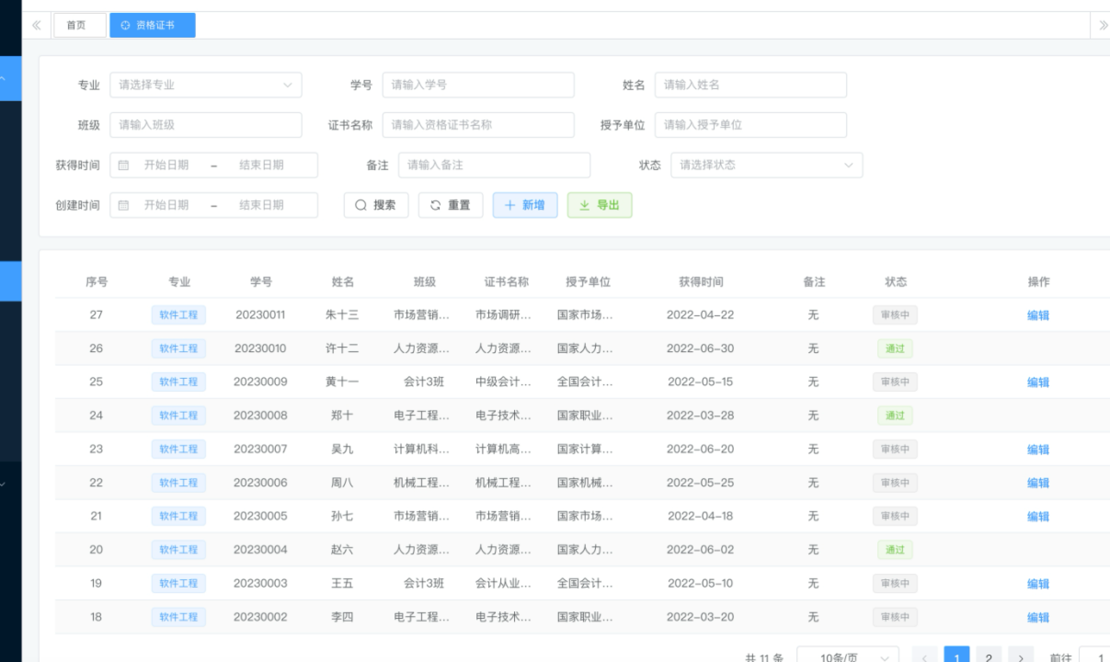The width and height of the screenshot is (1110, 662).
Task: Pick 创建时间 结束日期
Action: (x=261, y=205)
